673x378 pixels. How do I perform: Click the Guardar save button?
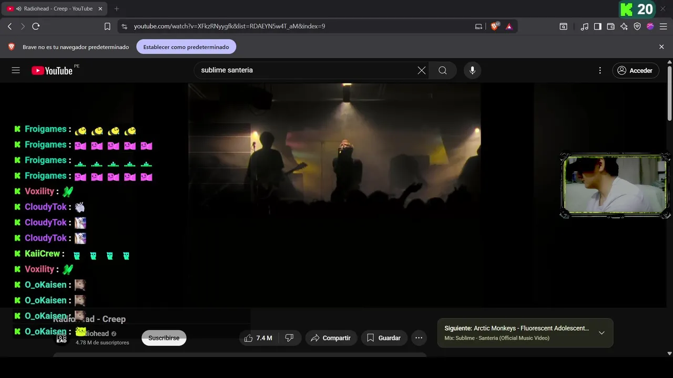(384, 338)
